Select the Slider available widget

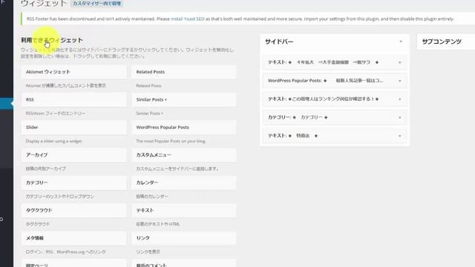click(x=74, y=128)
